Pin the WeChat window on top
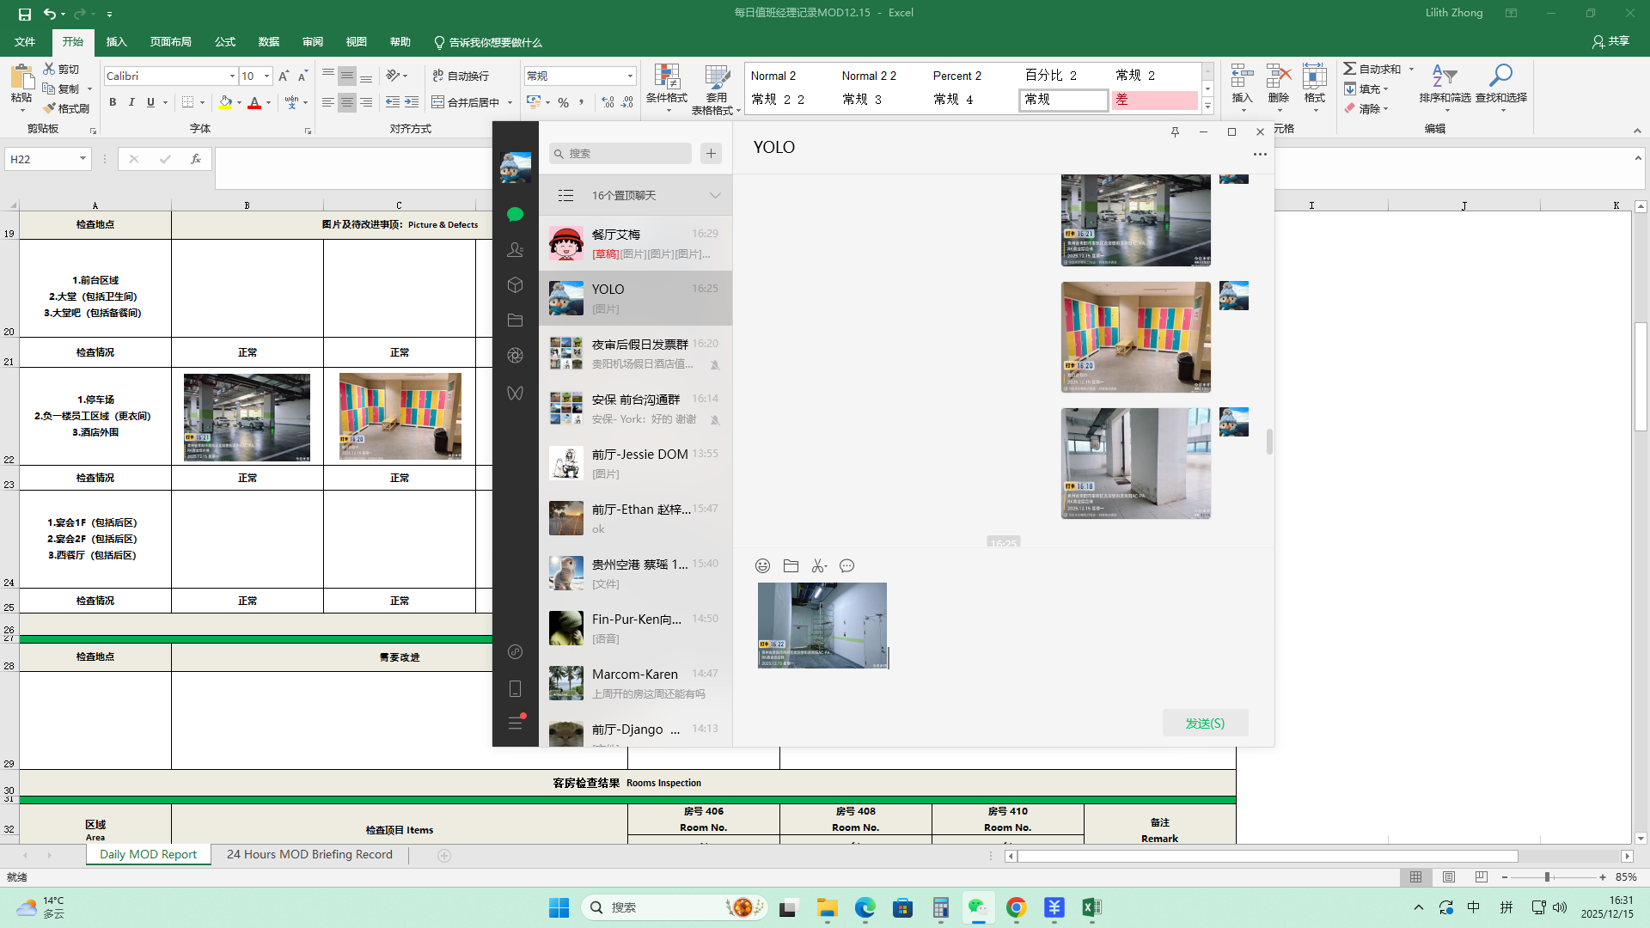Image resolution: width=1650 pixels, height=928 pixels. click(x=1175, y=131)
